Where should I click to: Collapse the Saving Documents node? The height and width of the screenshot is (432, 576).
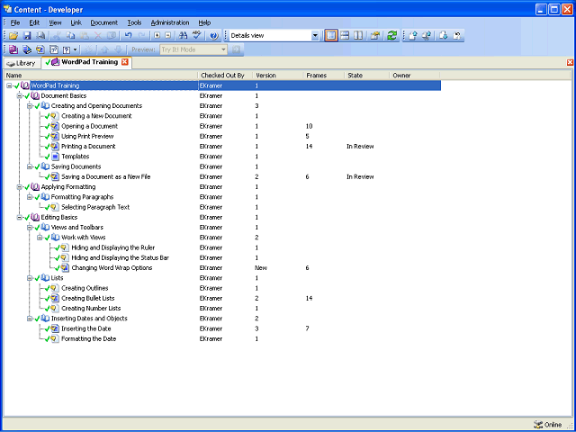coord(30,166)
